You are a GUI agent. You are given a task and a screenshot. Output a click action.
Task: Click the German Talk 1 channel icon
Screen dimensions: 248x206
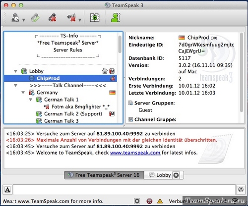pyautogui.click(x=39, y=100)
